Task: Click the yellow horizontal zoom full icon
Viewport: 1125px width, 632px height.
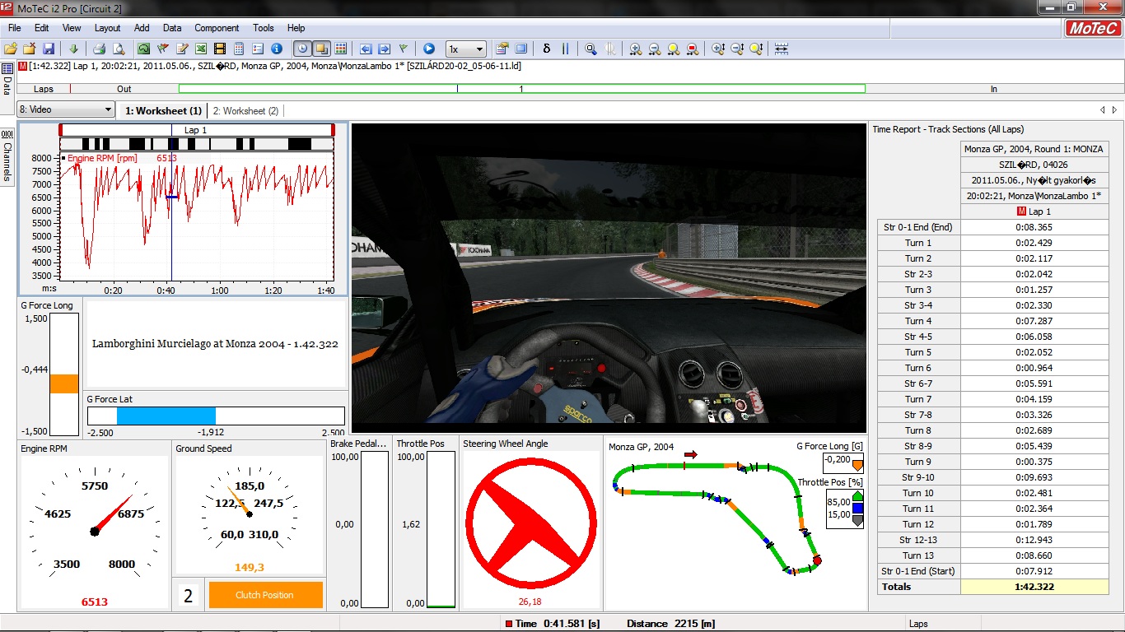Action: click(x=673, y=49)
